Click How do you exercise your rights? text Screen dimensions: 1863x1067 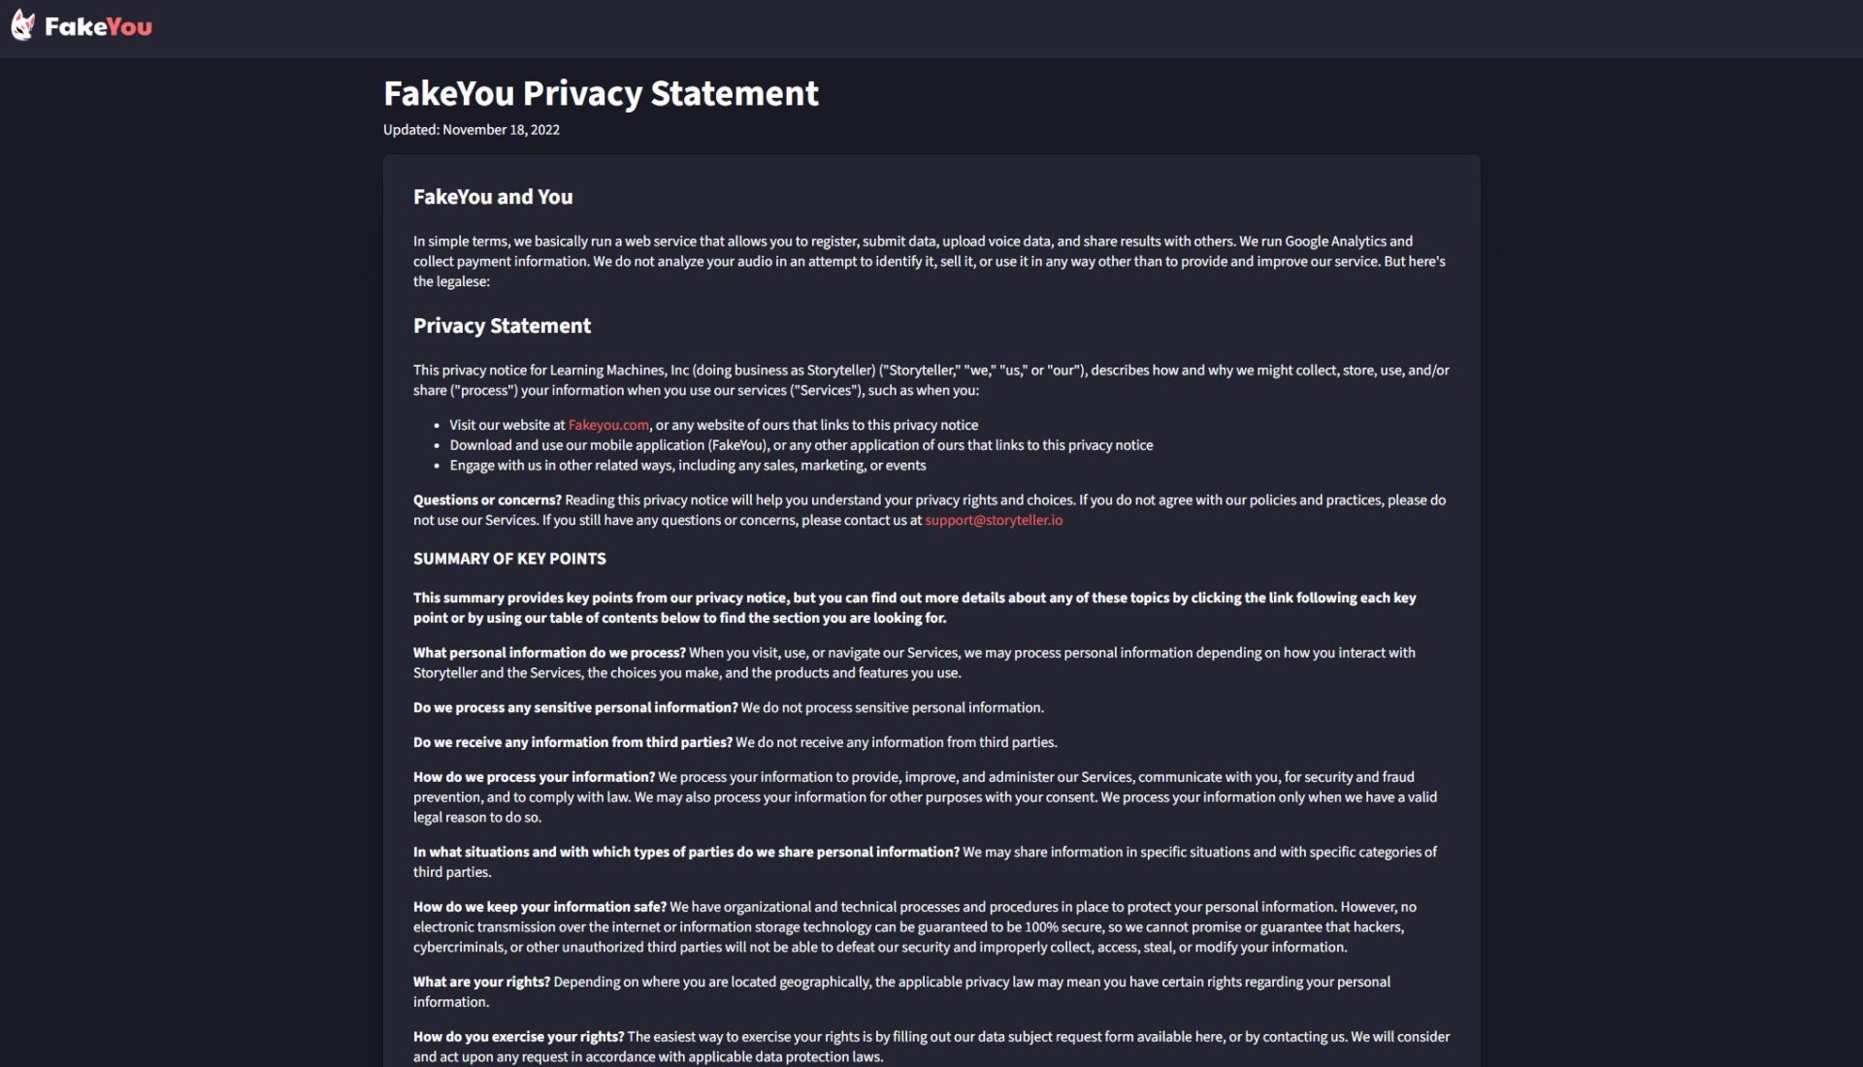518,1037
